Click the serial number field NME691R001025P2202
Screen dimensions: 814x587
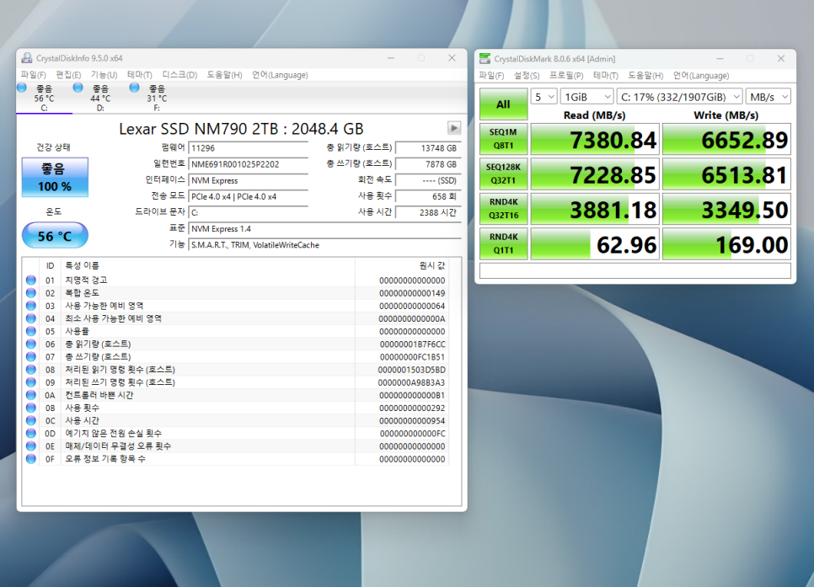(x=248, y=164)
